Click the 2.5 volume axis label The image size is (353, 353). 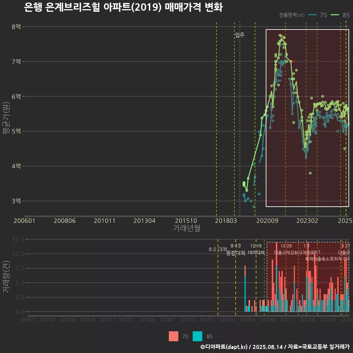coord(20,297)
